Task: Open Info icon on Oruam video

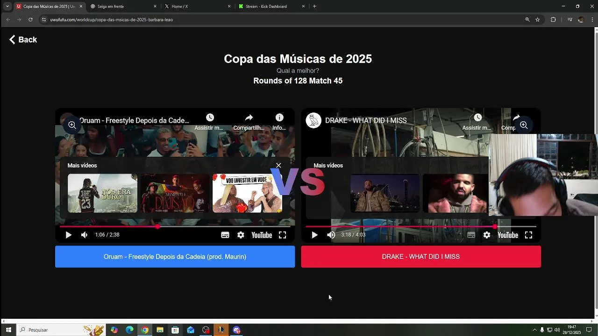Action: coord(279,118)
